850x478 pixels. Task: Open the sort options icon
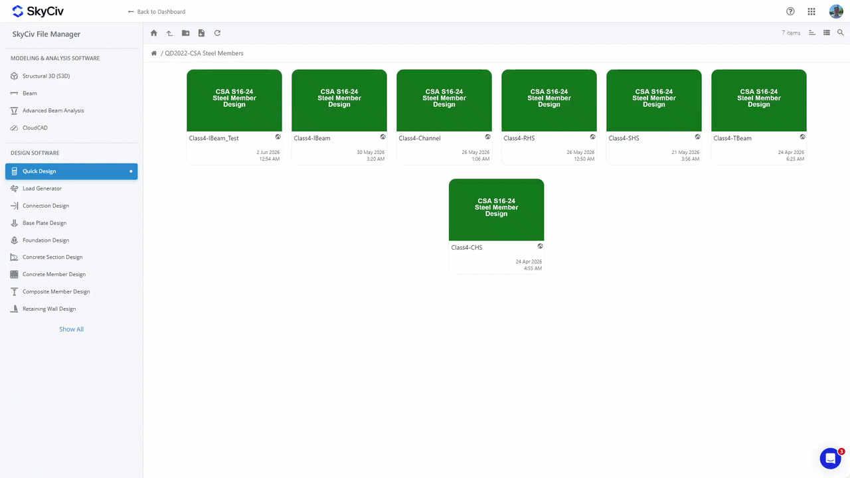pos(812,33)
